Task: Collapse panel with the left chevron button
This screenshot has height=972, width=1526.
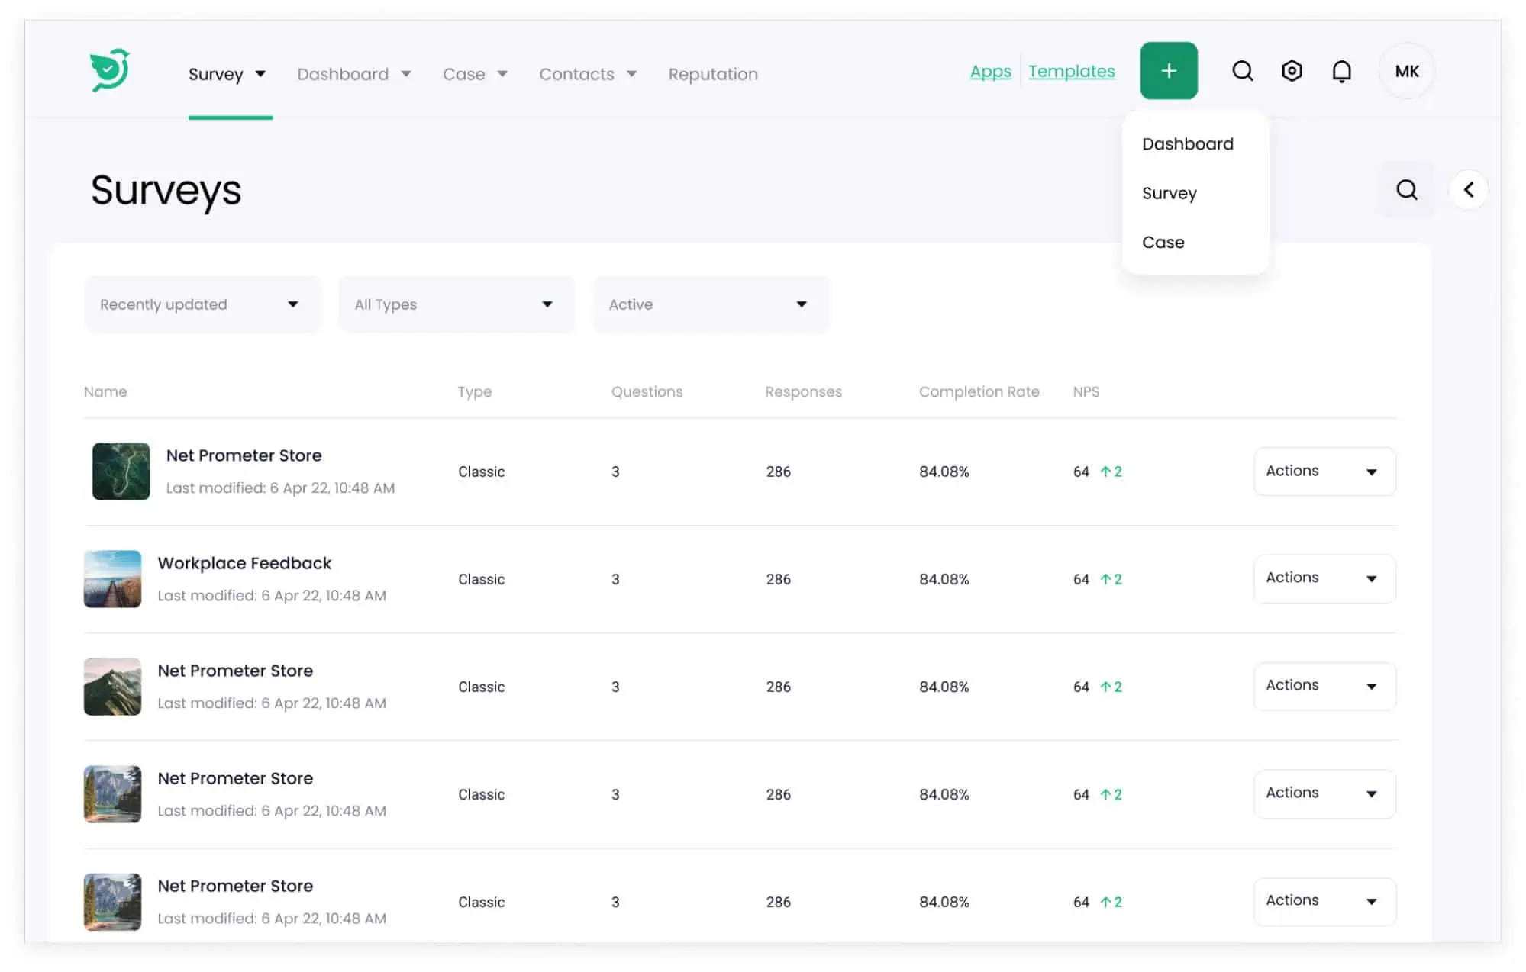Action: click(1469, 189)
